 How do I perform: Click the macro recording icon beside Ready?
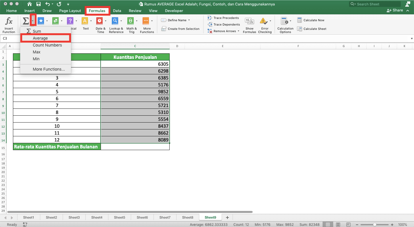[x=25, y=225]
